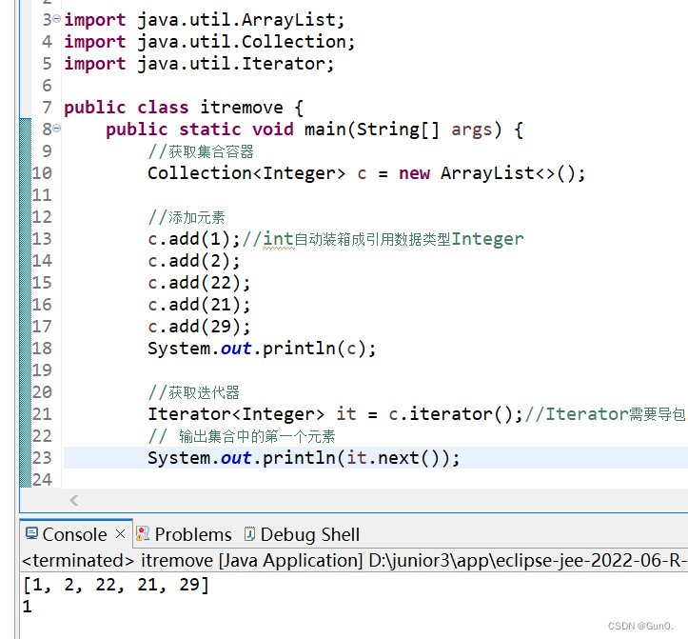Collapse the main method fold marker on line 8
The height and width of the screenshot is (639, 688).
pos(56,129)
